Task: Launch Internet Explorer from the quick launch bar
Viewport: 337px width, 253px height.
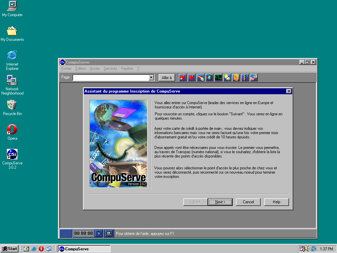Action: 34,249
